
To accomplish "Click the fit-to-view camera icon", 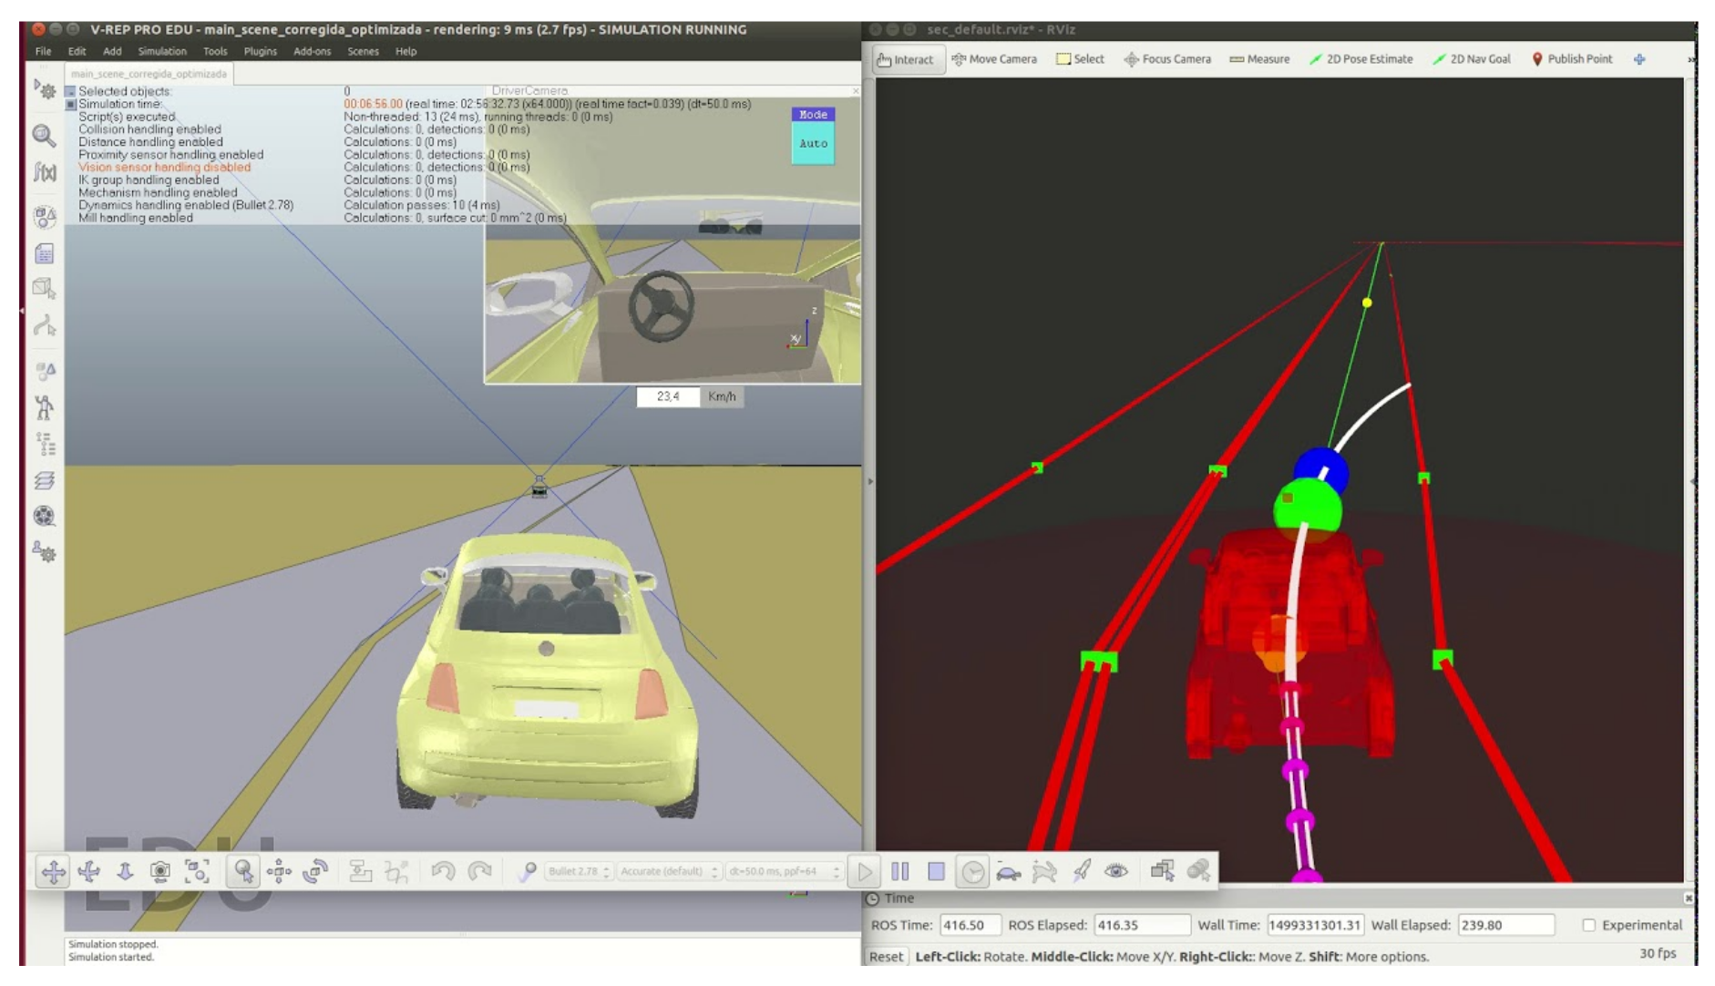I will click(x=197, y=871).
